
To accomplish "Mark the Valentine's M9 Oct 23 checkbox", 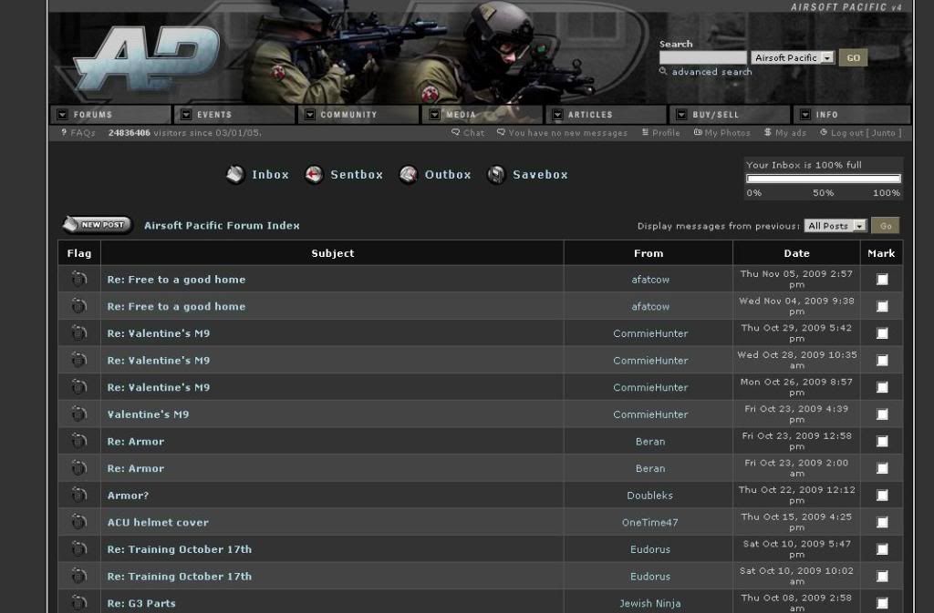I will click(882, 414).
